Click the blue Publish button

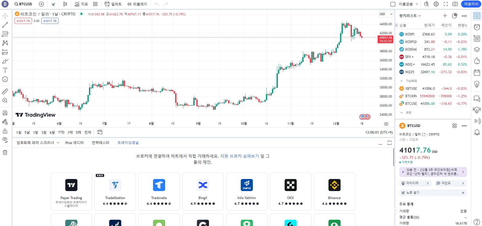coord(471,4)
